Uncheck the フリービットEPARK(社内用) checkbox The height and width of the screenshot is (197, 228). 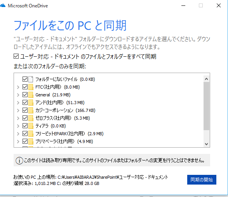25,134
